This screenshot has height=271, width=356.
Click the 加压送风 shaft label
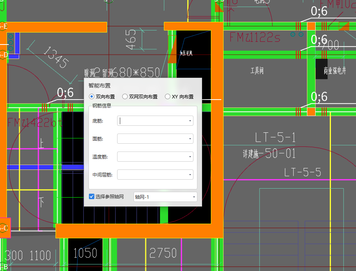(x=186, y=53)
